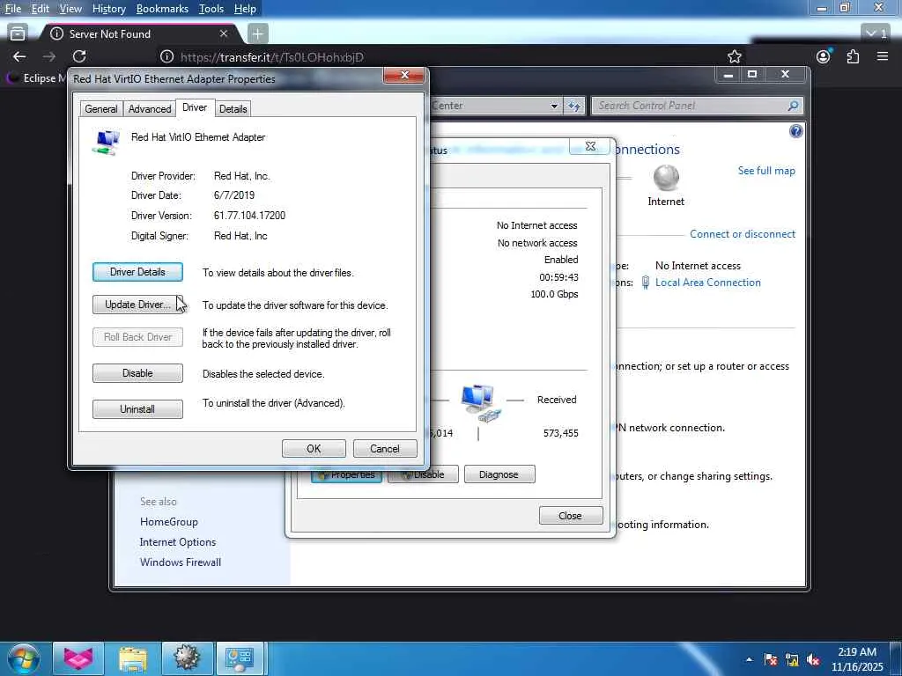This screenshot has width=902, height=676.
Task: Open the taskbar clock and date
Action: pos(857,659)
